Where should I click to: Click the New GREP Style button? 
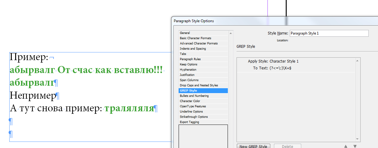tap(254, 146)
